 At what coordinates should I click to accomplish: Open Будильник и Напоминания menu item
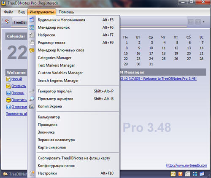(77, 20)
